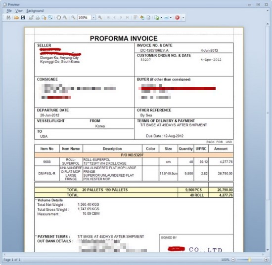Screen dimensions: 272x265
Task: Click the 100% zoom input field
Action: [x=84, y=17]
